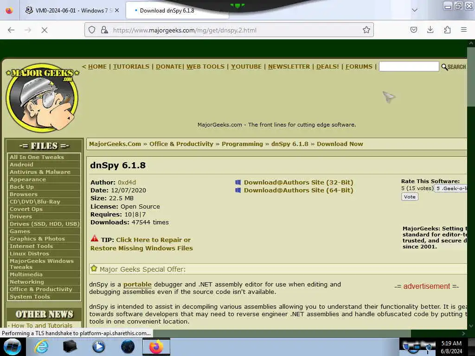Click the clock in the system tray

[x=451, y=347]
